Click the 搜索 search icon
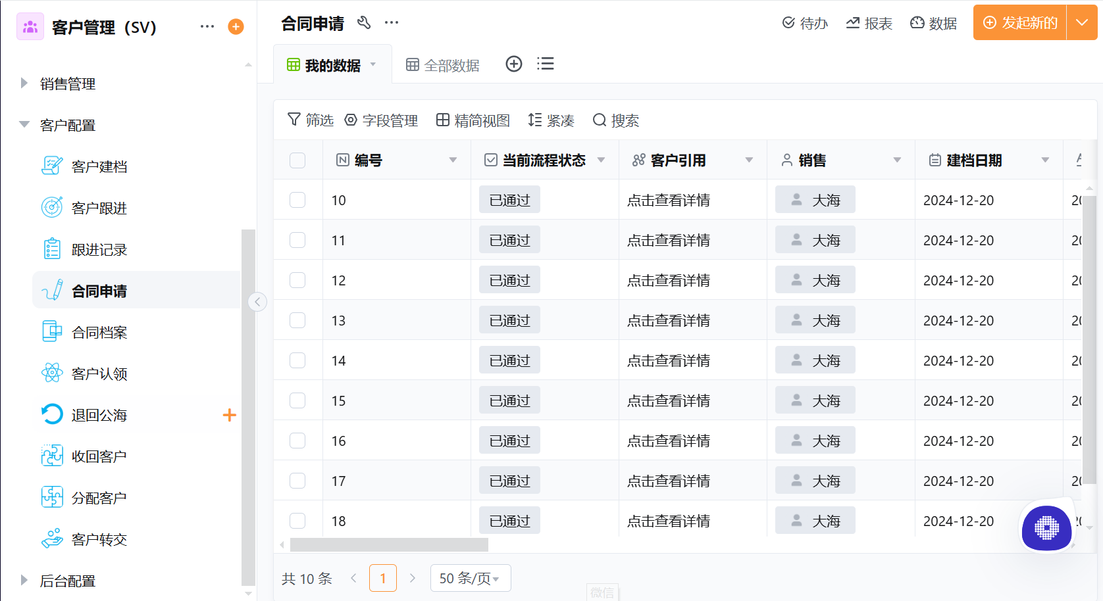This screenshot has width=1103, height=601. coord(615,120)
